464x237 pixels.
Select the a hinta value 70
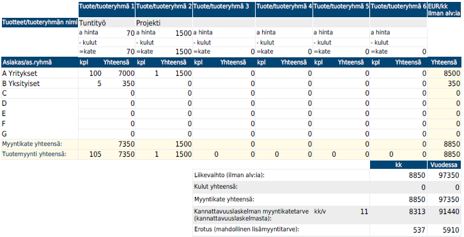coord(130,33)
